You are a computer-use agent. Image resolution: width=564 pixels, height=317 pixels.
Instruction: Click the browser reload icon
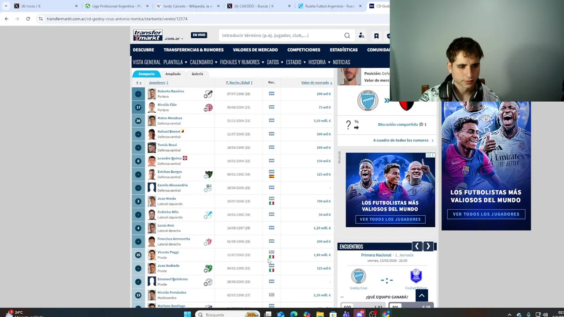point(28,18)
